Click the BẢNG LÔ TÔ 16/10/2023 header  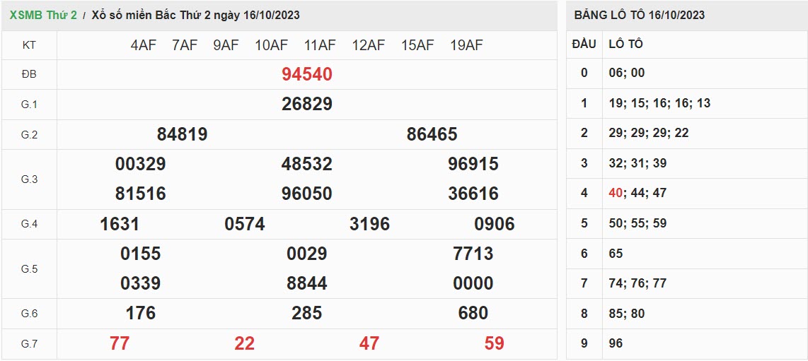pyautogui.click(x=639, y=15)
